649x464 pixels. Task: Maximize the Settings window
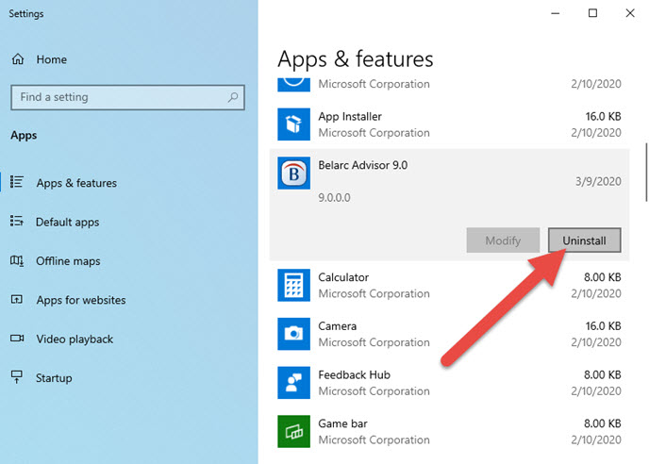point(592,13)
